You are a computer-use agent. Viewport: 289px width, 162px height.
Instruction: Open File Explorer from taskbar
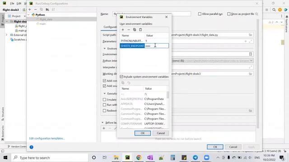click(116, 157)
